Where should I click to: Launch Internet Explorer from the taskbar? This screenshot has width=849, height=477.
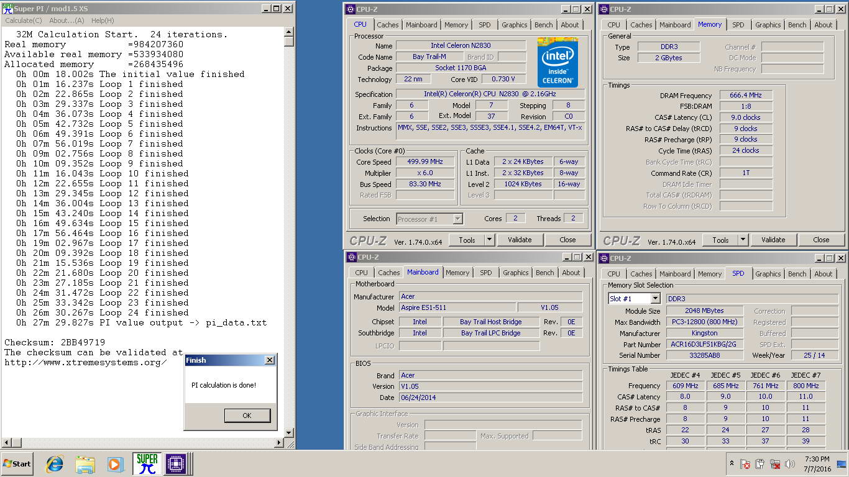[x=55, y=463]
